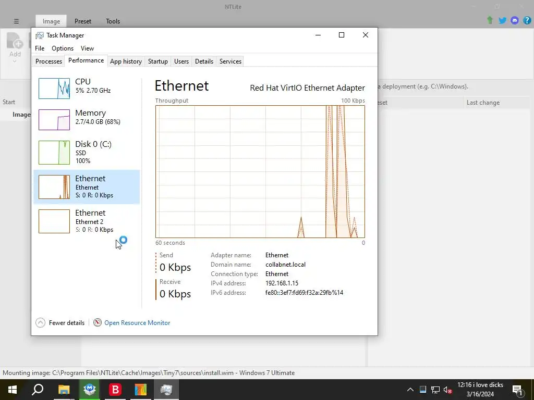Click the Windows Start button
The image size is (534, 400).
[13, 390]
